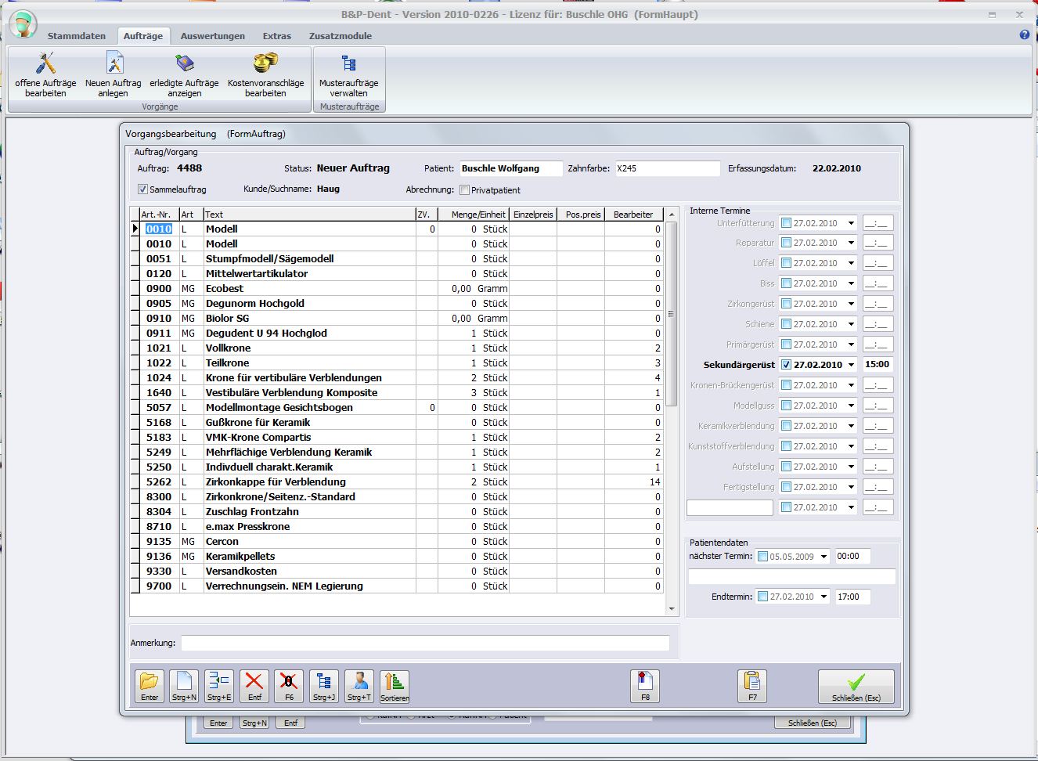Switch to the Stammdaten tab

click(77, 36)
